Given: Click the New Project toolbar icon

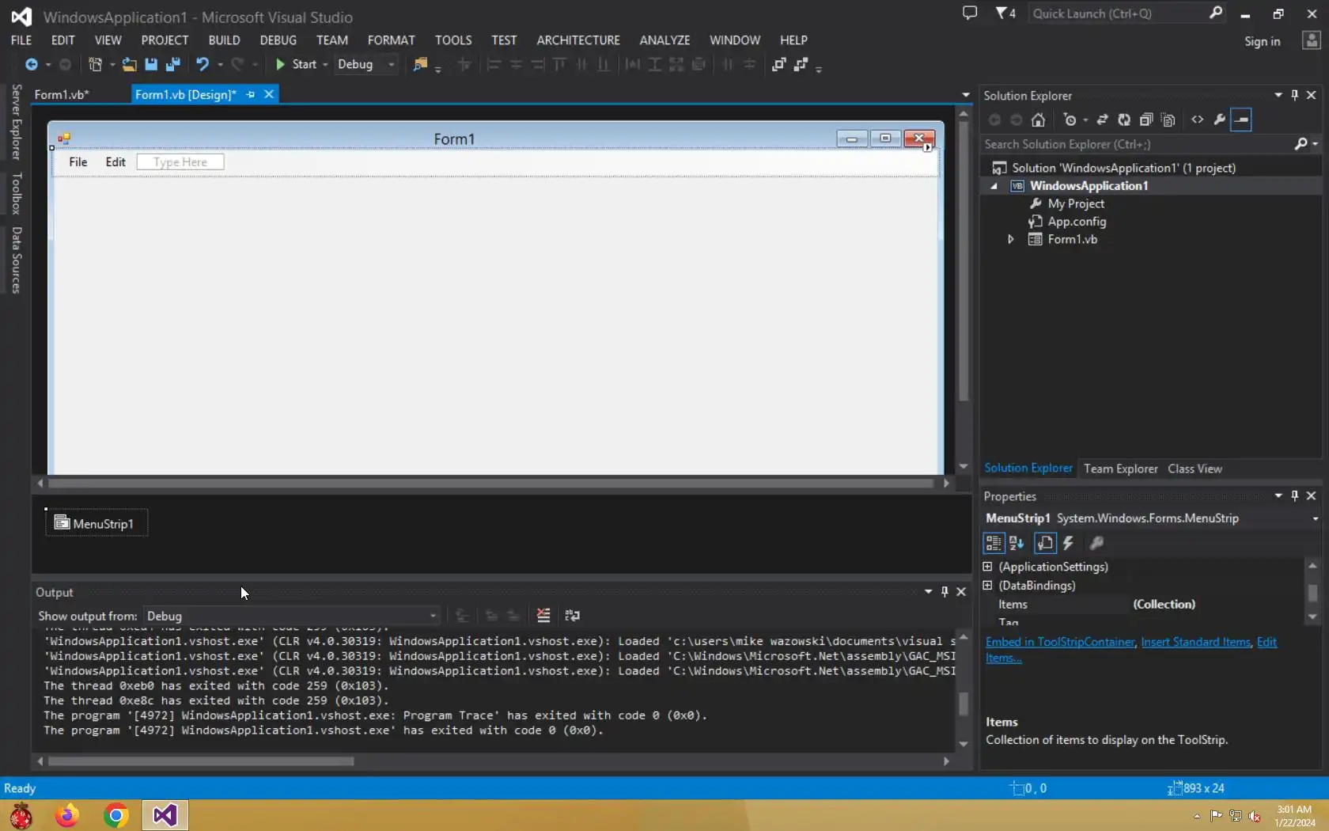Looking at the screenshot, I should coord(95,65).
